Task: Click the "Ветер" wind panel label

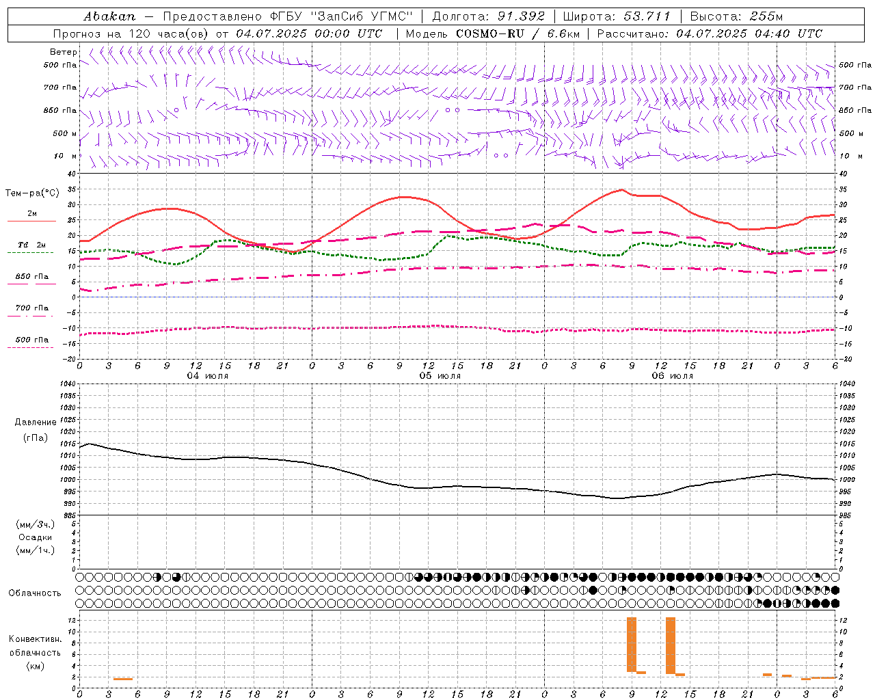Action: (x=64, y=52)
